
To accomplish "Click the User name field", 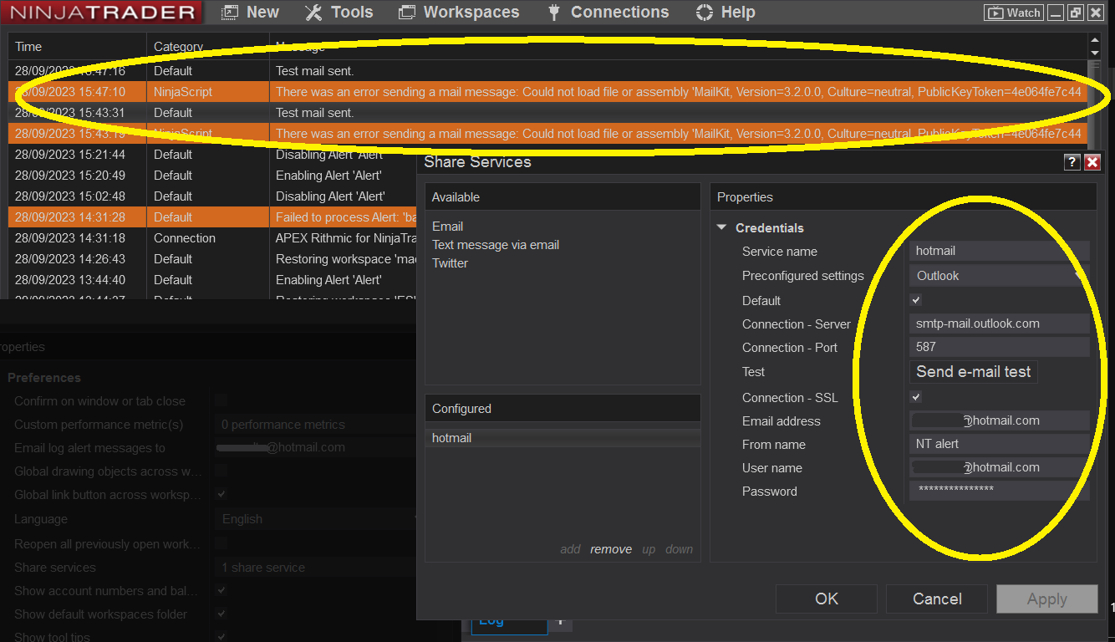I will click(x=1000, y=467).
